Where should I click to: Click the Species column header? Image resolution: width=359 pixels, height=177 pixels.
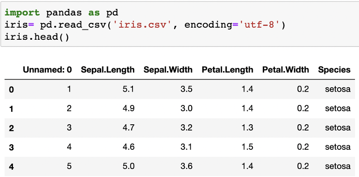click(x=334, y=70)
